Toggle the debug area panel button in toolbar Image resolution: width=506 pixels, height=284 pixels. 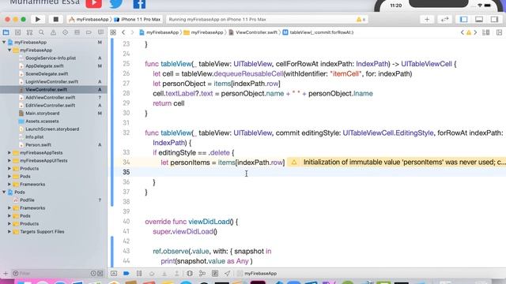click(479, 19)
